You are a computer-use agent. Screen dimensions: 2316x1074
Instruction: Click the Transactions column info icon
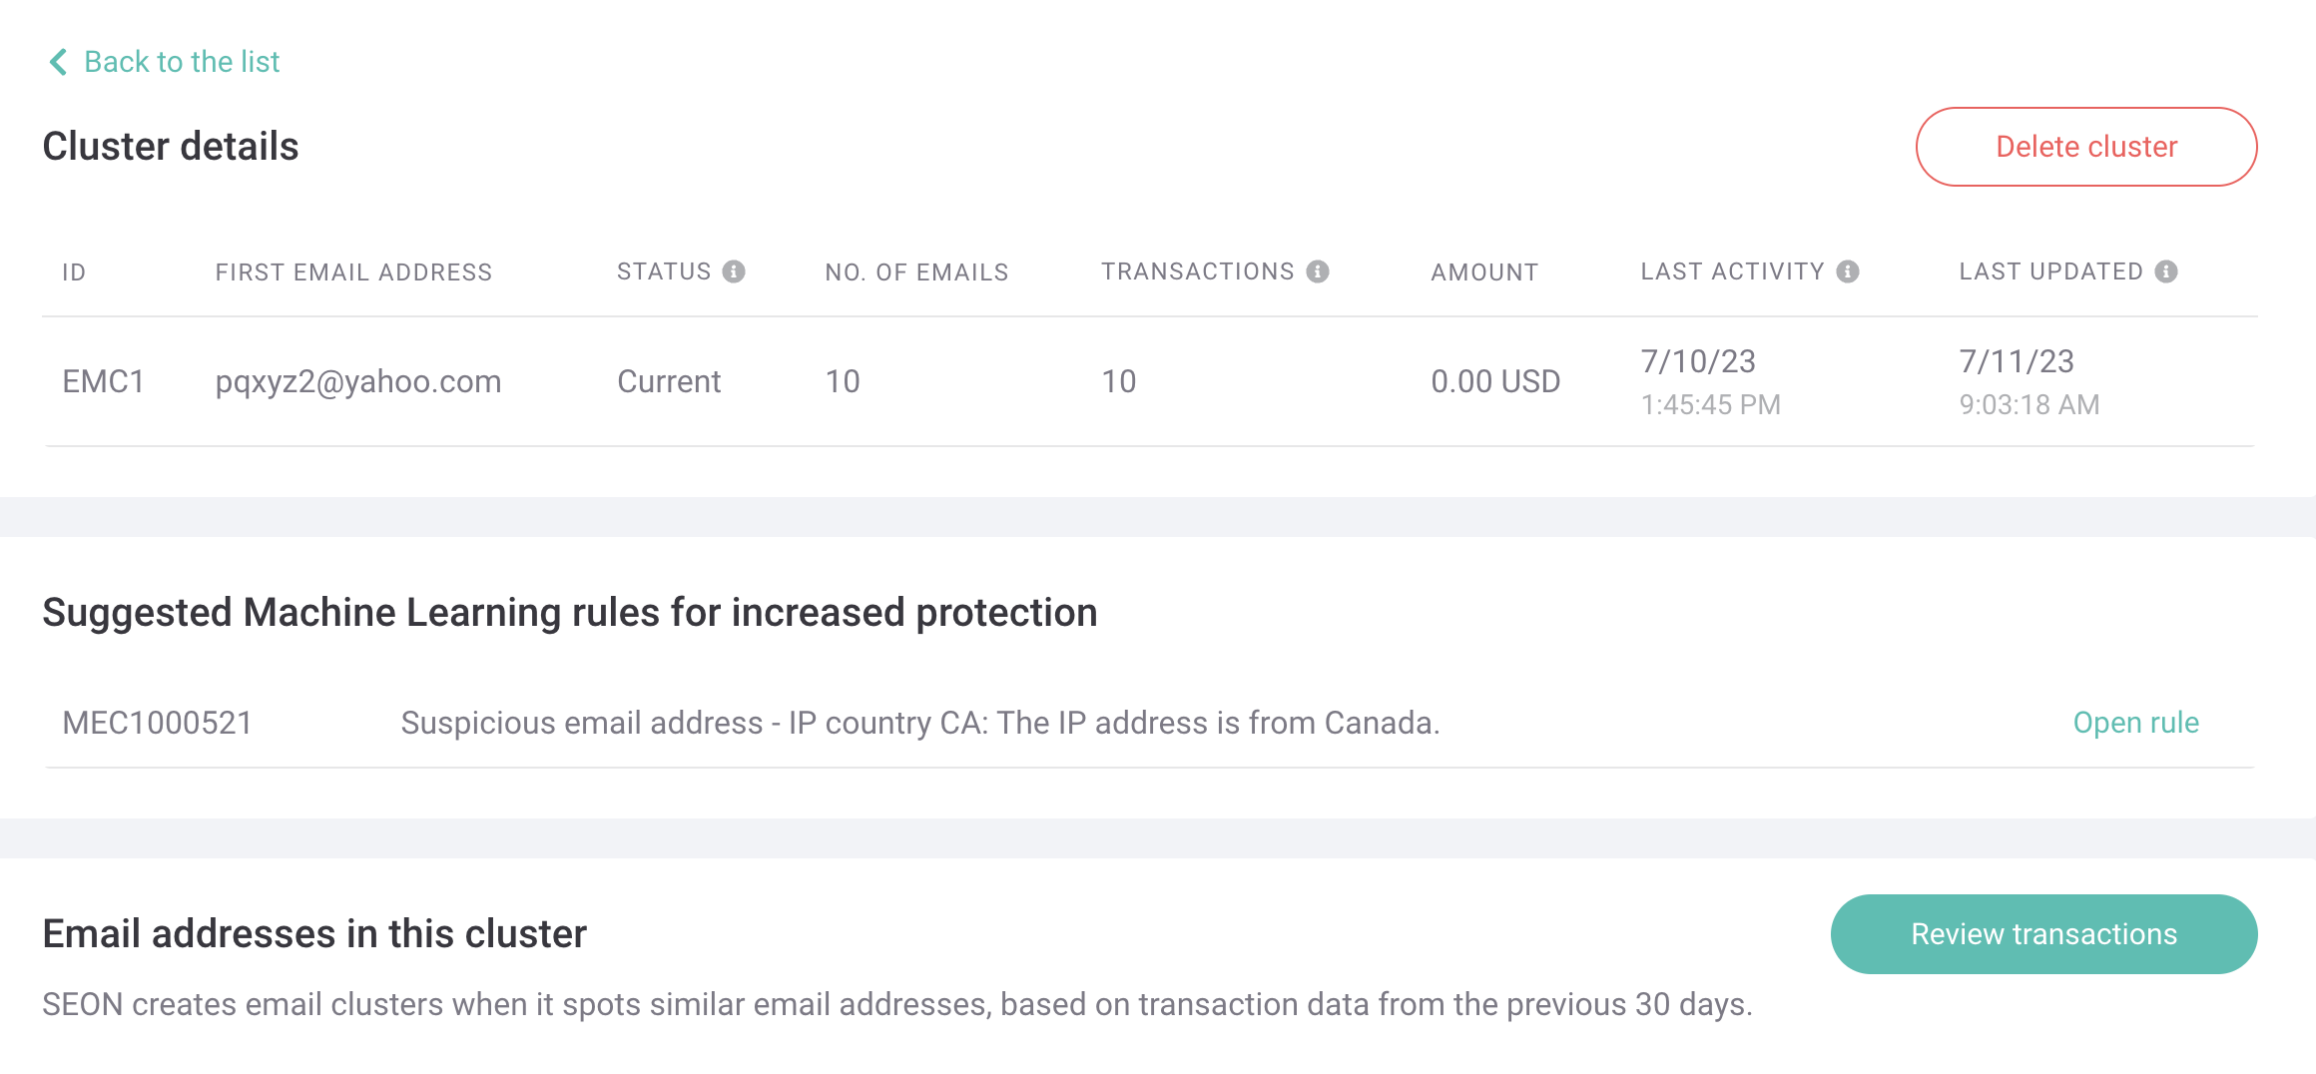point(1318,271)
